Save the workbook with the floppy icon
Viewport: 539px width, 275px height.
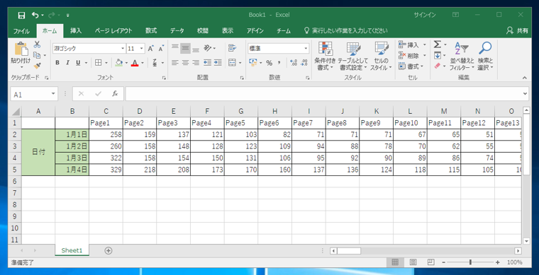point(21,15)
